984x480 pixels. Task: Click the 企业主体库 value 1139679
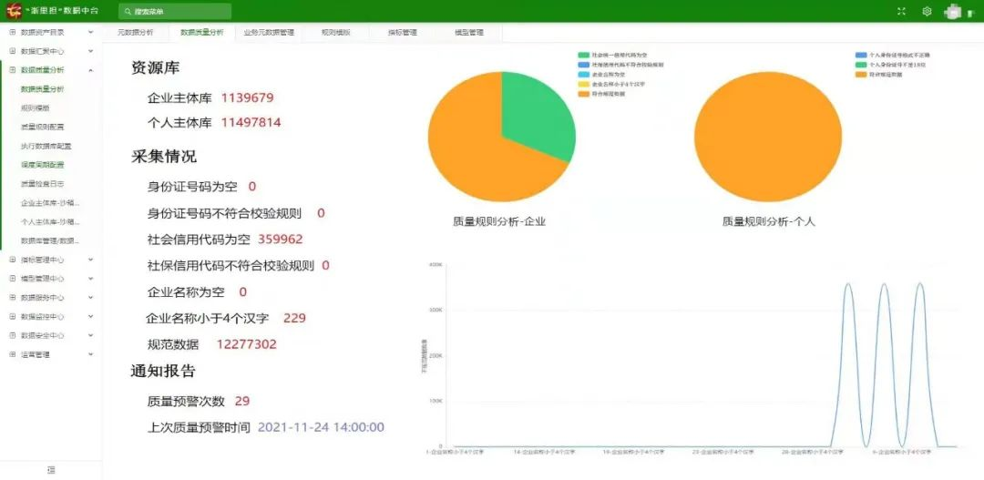tap(247, 97)
